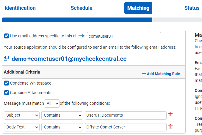The width and height of the screenshot is (202, 135).
Task: Delete the Body Text condition row
Action: point(170,127)
